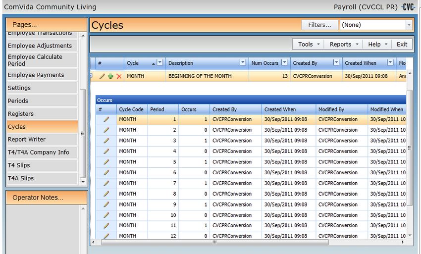Click the Modified By column header
Image resolution: width=421 pixels, height=254 pixels.
tap(342, 109)
